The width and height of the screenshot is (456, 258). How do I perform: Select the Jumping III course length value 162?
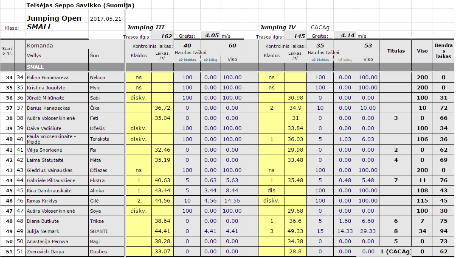[166, 36]
